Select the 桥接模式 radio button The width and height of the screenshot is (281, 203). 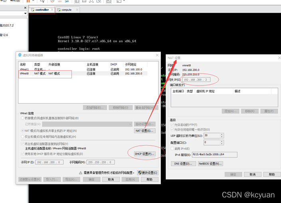point(23,118)
